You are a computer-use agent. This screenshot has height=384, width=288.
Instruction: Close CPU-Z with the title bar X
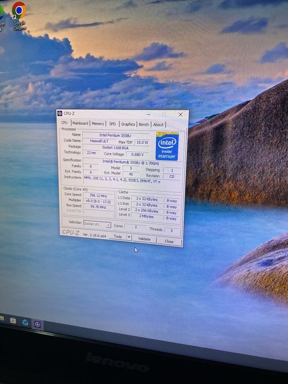(180, 114)
